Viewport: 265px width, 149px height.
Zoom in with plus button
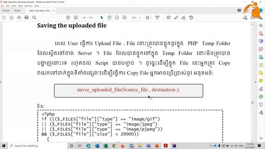tap(125, 17)
